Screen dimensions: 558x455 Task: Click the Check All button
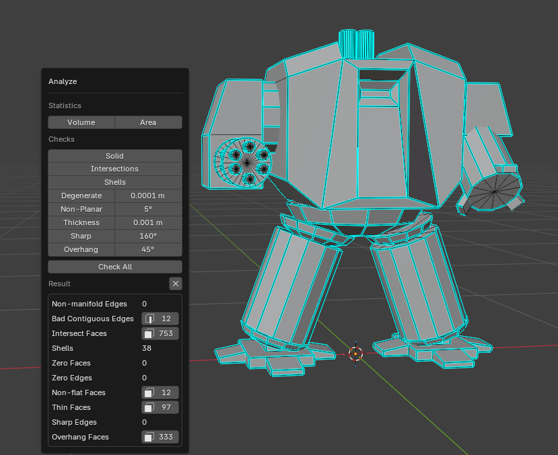coord(115,267)
